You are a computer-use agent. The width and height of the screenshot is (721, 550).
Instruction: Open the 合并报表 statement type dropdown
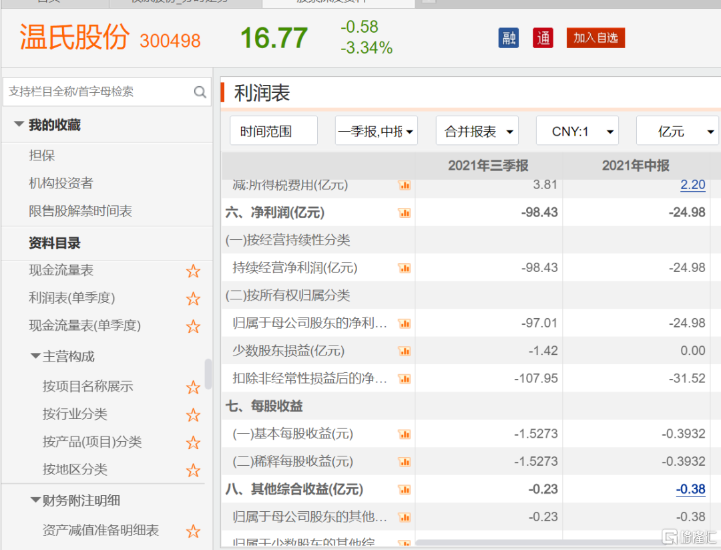pos(477,131)
